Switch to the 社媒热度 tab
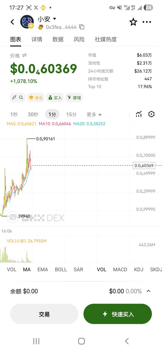The width and height of the screenshot is (162, 351). pyautogui.click(x=106, y=39)
